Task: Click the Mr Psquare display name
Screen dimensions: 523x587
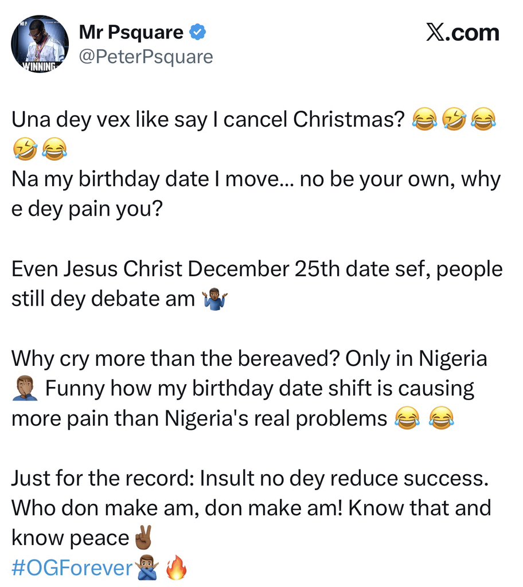Action: point(131,33)
